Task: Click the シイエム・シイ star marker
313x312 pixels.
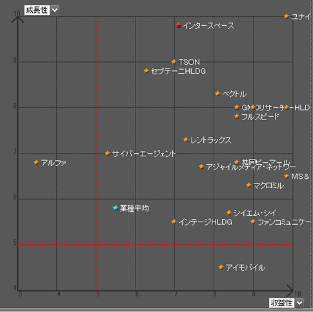Action: click(x=229, y=213)
